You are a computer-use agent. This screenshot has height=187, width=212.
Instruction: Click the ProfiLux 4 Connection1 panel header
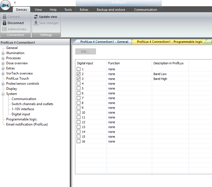click(x=35, y=42)
